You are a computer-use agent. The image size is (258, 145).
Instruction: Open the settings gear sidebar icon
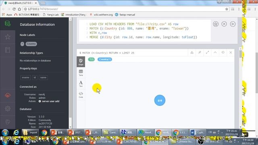pyautogui.click(x=8, y=108)
